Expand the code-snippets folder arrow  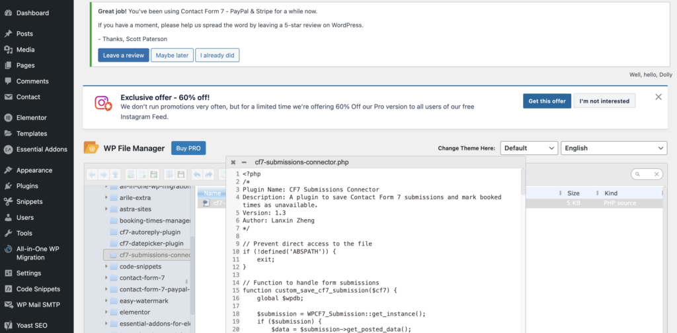[106, 266]
